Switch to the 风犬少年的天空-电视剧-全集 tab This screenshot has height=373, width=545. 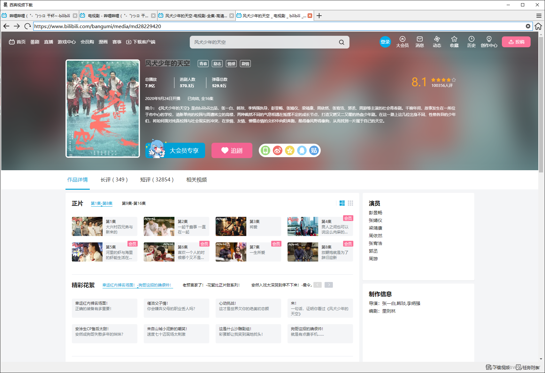pos(196,16)
